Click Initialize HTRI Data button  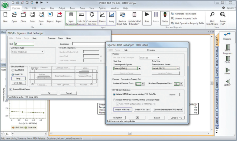(x=123, y=110)
